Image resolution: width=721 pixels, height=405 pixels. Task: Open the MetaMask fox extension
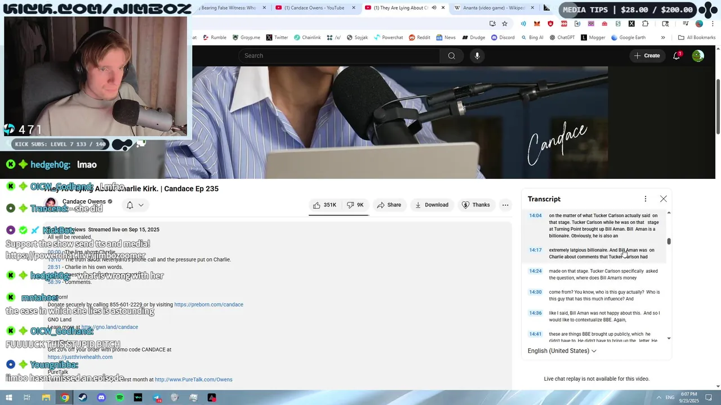coord(537,24)
